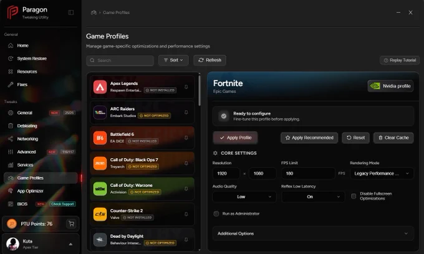Expand the Kuta account menu arrow
This screenshot has height=254, width=424.
[x=70, y=244]
